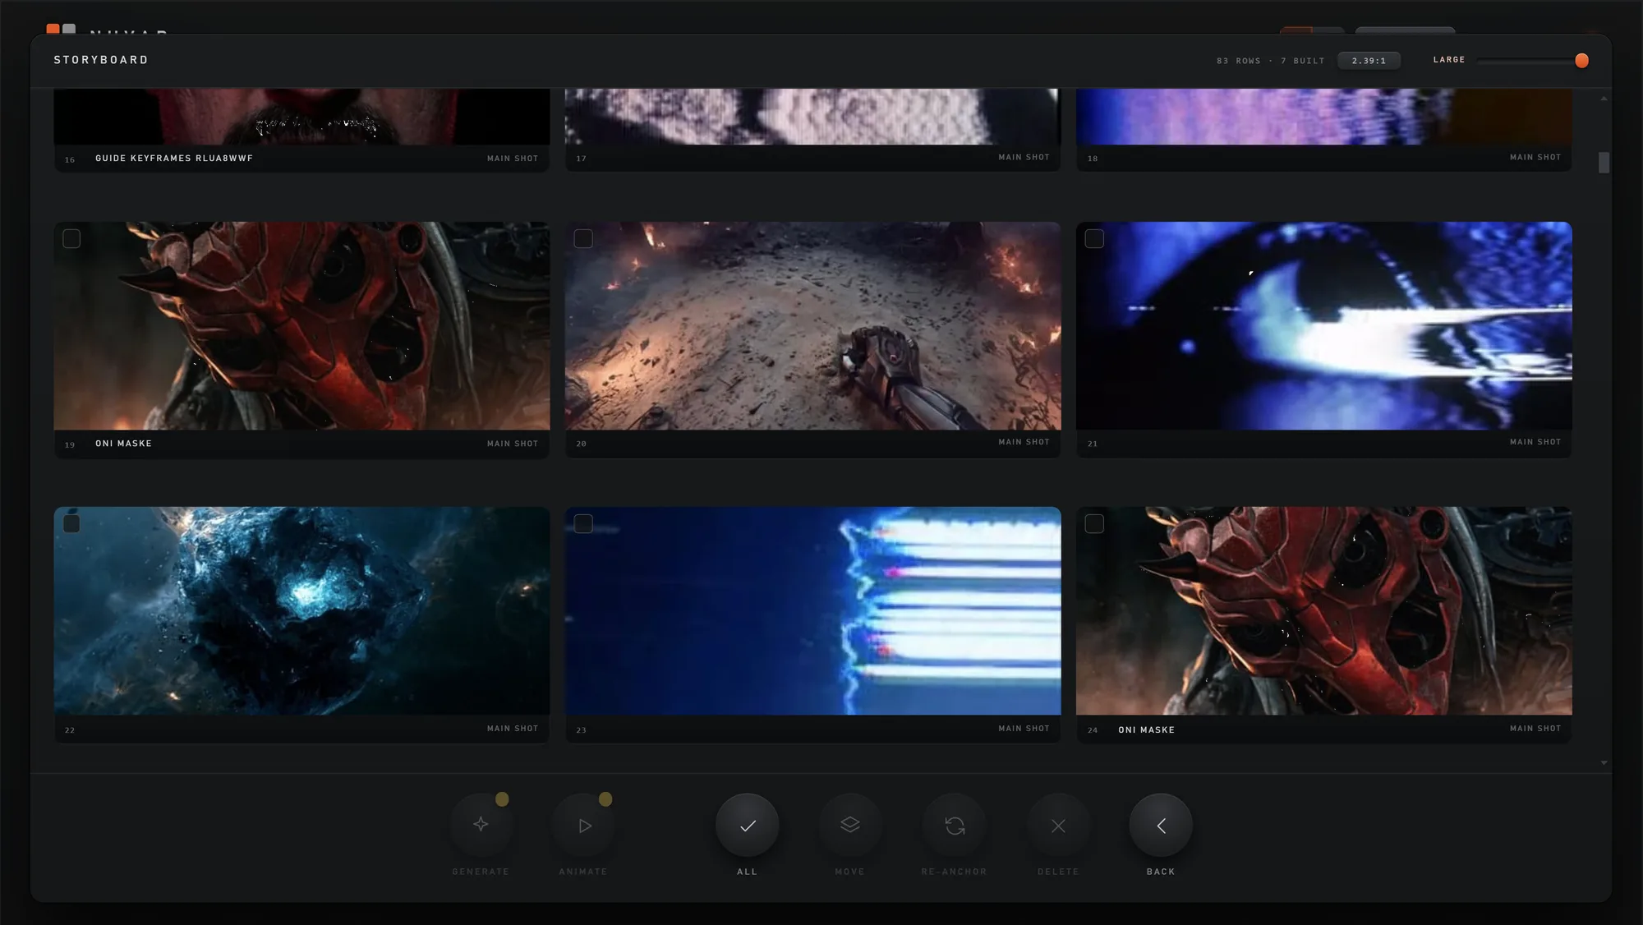The height and width of the screenshot is (925, 1643).
Task: Click shot number 20 label
Action: (x=582, y=444)
